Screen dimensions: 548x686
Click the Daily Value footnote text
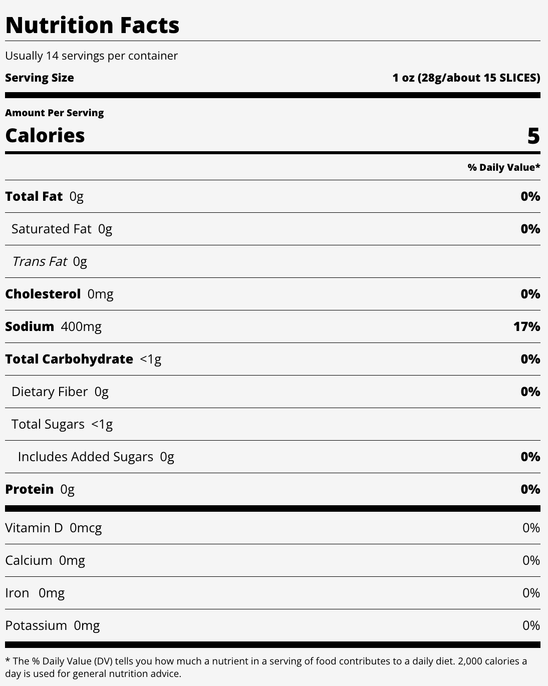click(265, 667)
